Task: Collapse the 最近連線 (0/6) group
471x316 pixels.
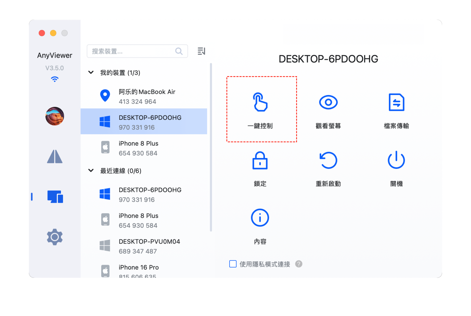Action: pyautogui.click(x=91, y=171)
